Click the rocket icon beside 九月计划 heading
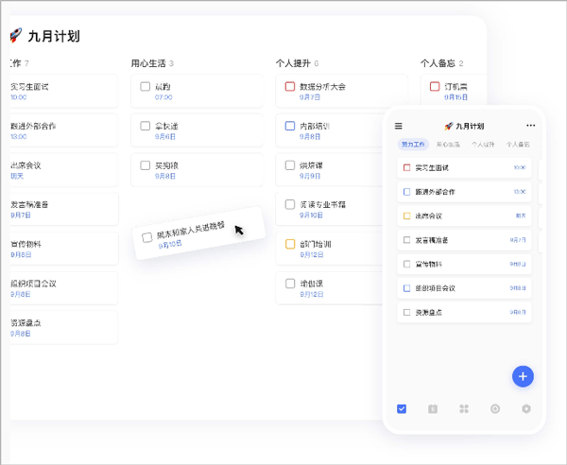 pos(15,36)
